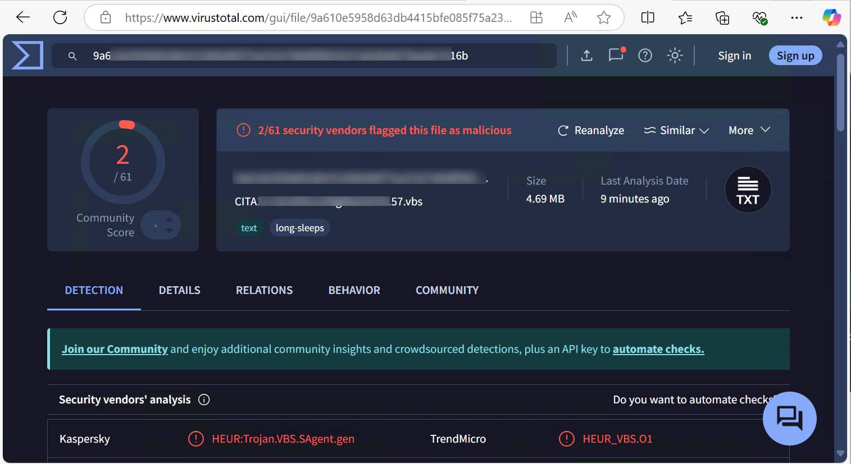The width and height of the screenshot is (851, 464).
Task: Click the Reanalyze button
Action: [x=591, y=130]
